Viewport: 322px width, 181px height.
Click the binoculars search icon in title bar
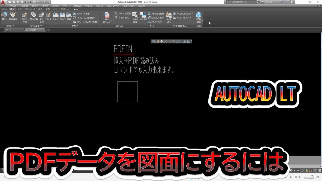pyautogui.click(x=258, y=2)
